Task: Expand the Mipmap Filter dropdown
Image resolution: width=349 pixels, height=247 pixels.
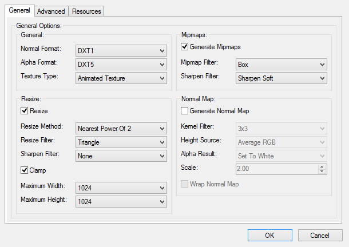Action: tap(281, 65)
